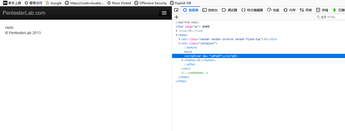Image resolution: width=345 pixels, height=131 pixels.
Task: Open the Exploit-DB bookmark
Action: pyautogui.click(x=181, y=3)
